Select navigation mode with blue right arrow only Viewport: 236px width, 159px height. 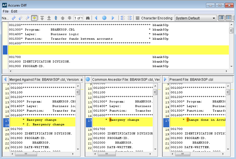click(x=27, y=18)
